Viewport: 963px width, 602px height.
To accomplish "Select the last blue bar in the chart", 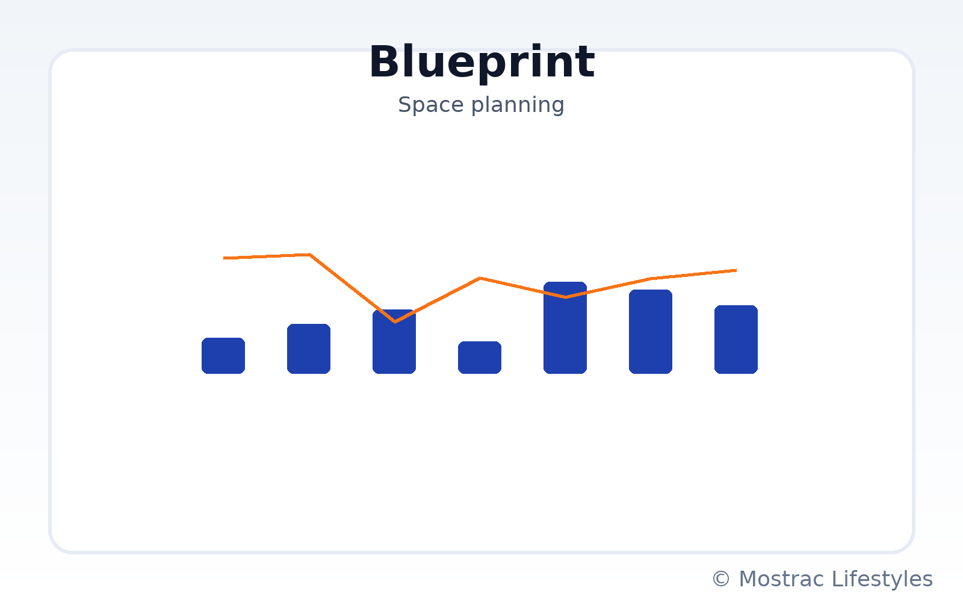I will click(736, 340).
